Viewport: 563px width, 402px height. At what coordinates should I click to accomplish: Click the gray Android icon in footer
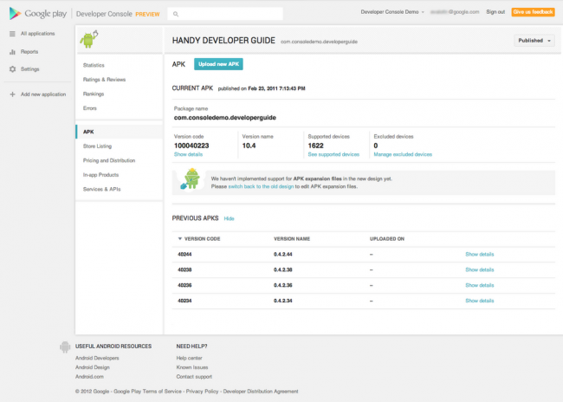(65, 347)
